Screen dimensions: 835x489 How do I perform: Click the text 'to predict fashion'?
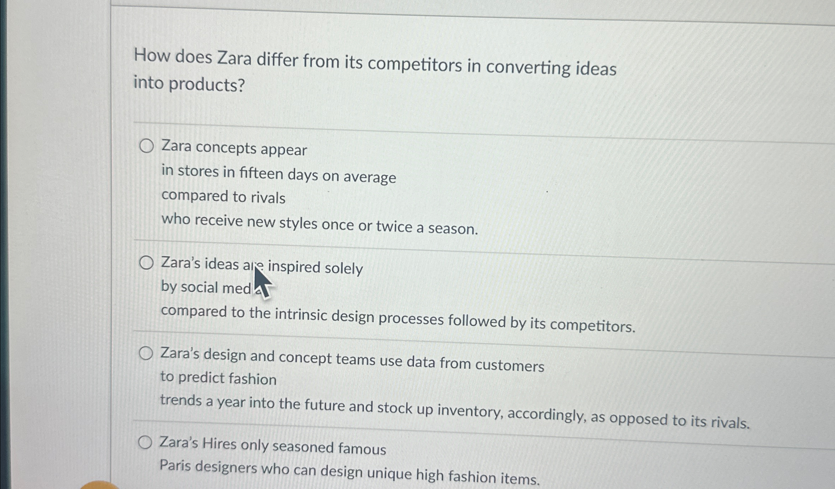tap(219, 378)
